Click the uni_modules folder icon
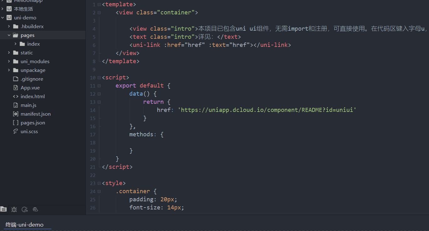 pos(16,61)
